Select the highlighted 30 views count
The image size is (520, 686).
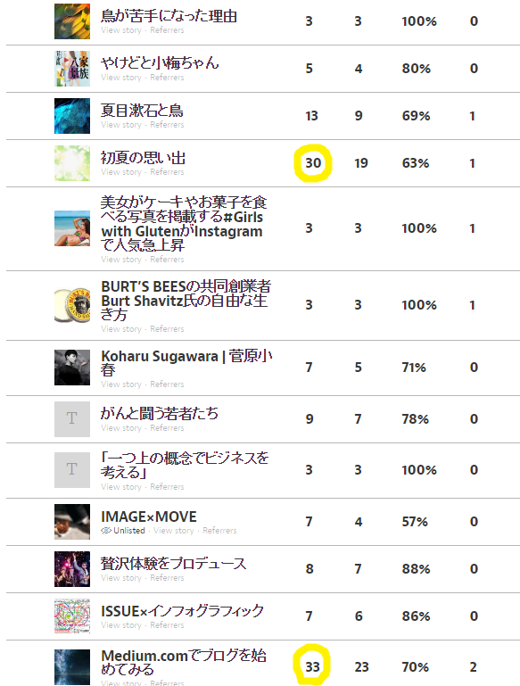point(313,163)
